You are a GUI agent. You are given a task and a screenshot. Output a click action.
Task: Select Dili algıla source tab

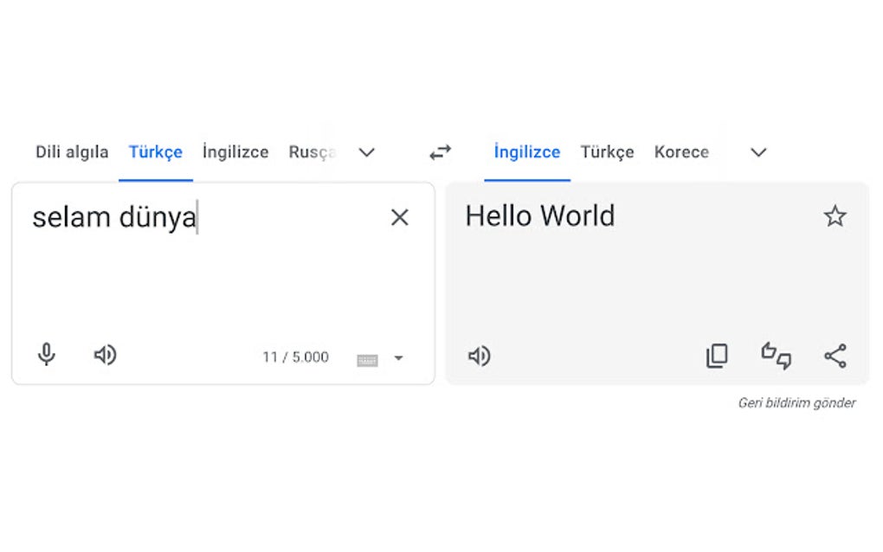point(72,152)
